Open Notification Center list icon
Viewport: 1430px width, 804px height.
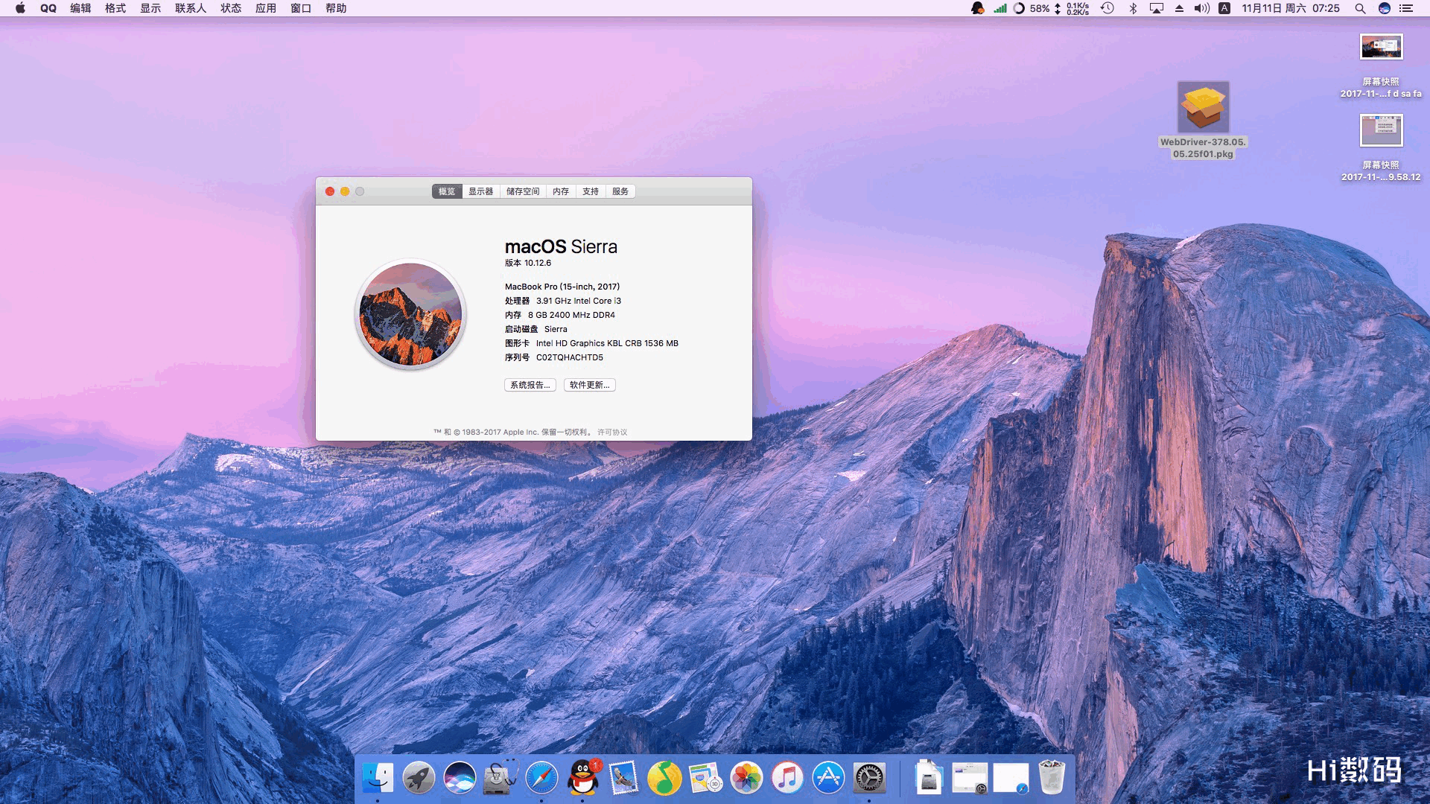click(x=1406, y=8)
